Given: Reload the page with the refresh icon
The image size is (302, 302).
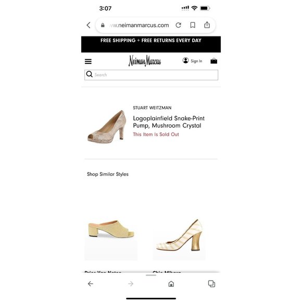Looking at the screenshot, I should click(x=179, y=25).
